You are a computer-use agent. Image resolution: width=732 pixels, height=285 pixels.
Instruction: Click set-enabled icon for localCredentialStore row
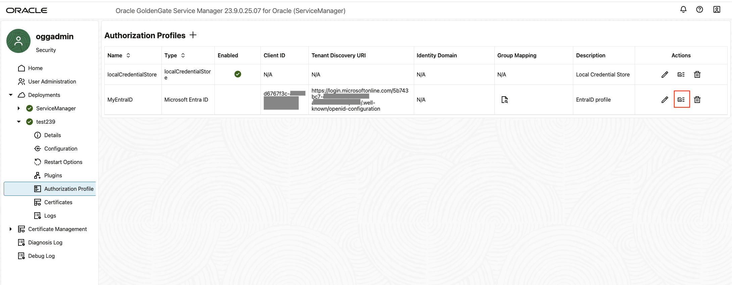[x=681, y=74]
